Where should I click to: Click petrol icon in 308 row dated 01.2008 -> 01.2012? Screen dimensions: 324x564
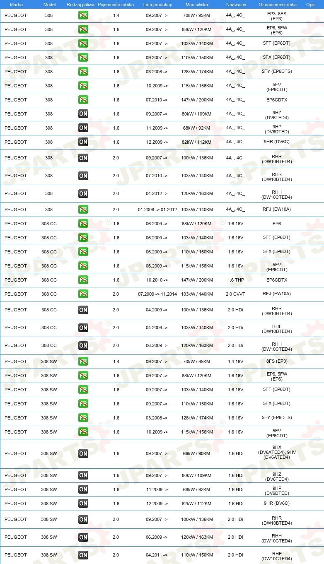pos(83,210)
